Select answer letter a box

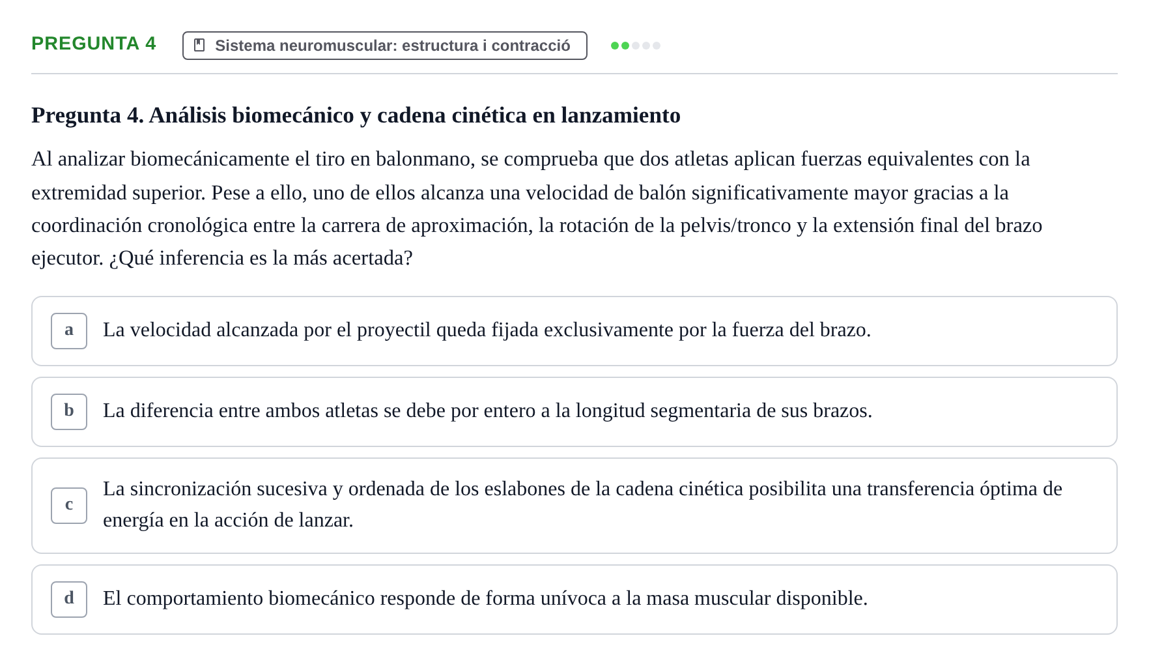click(x=69, y=331)
